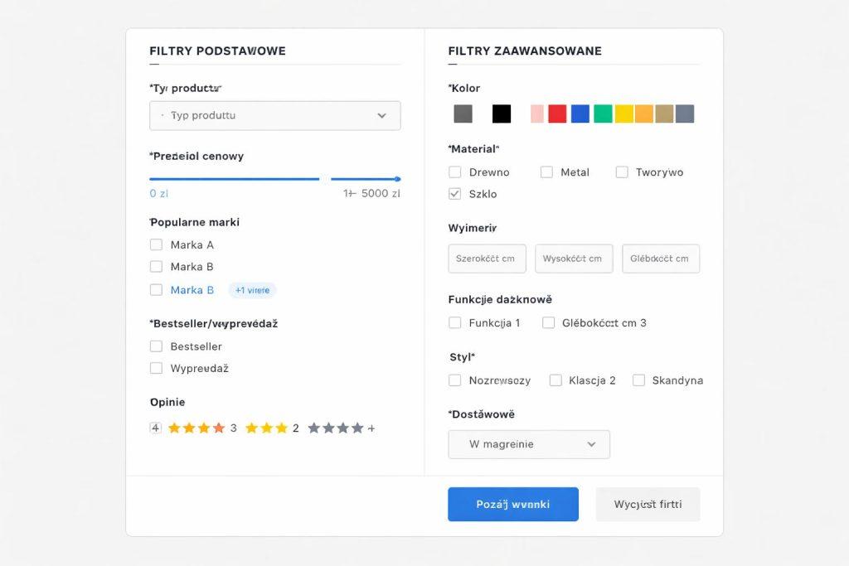Pick the black color swatch
The image size is (849, 566).
[x=502, y=114]
